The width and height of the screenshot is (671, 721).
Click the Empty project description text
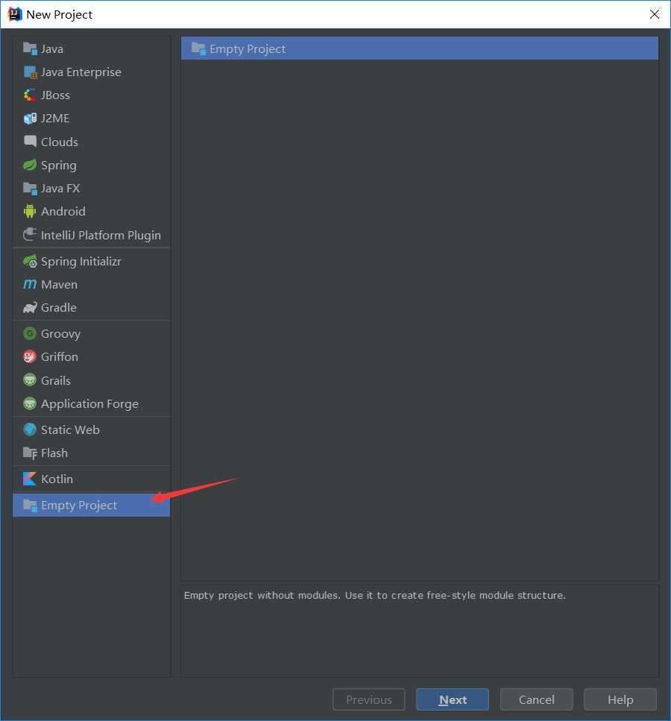[375, 595]
